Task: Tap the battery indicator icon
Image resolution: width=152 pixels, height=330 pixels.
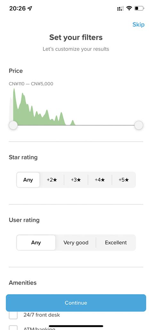Action: coord(139,8)
